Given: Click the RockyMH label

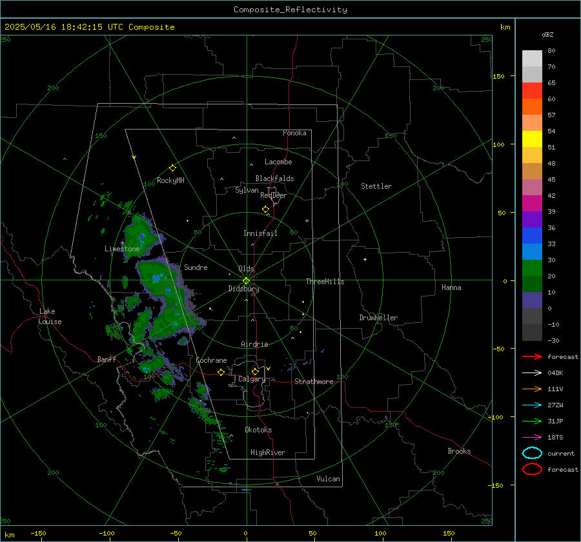Looking at the screenshot, I should (170, 180).
